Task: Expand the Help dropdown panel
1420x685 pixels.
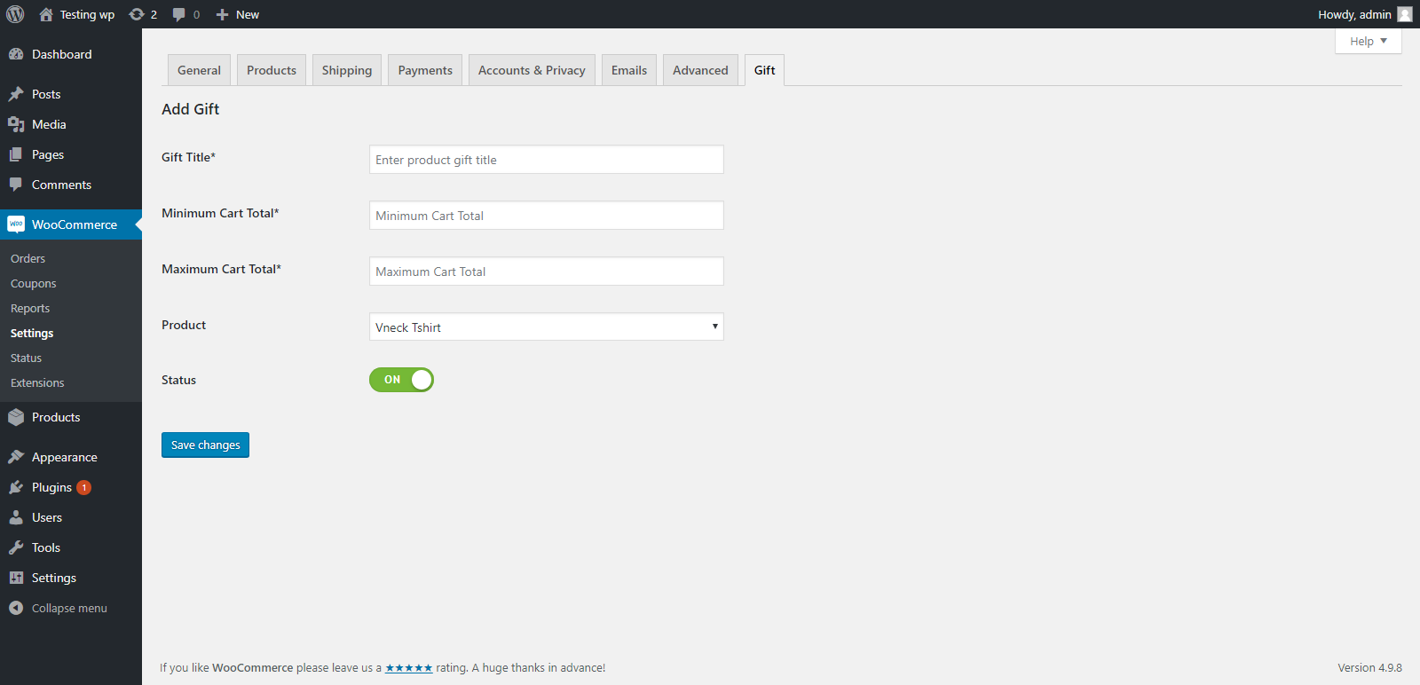Action: pos(1369,41)
